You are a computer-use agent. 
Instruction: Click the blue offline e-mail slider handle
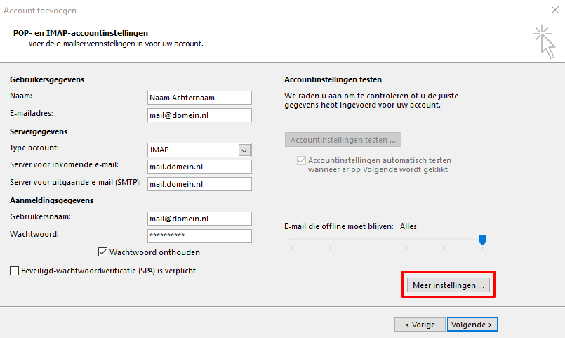click(x=482, y=240)
